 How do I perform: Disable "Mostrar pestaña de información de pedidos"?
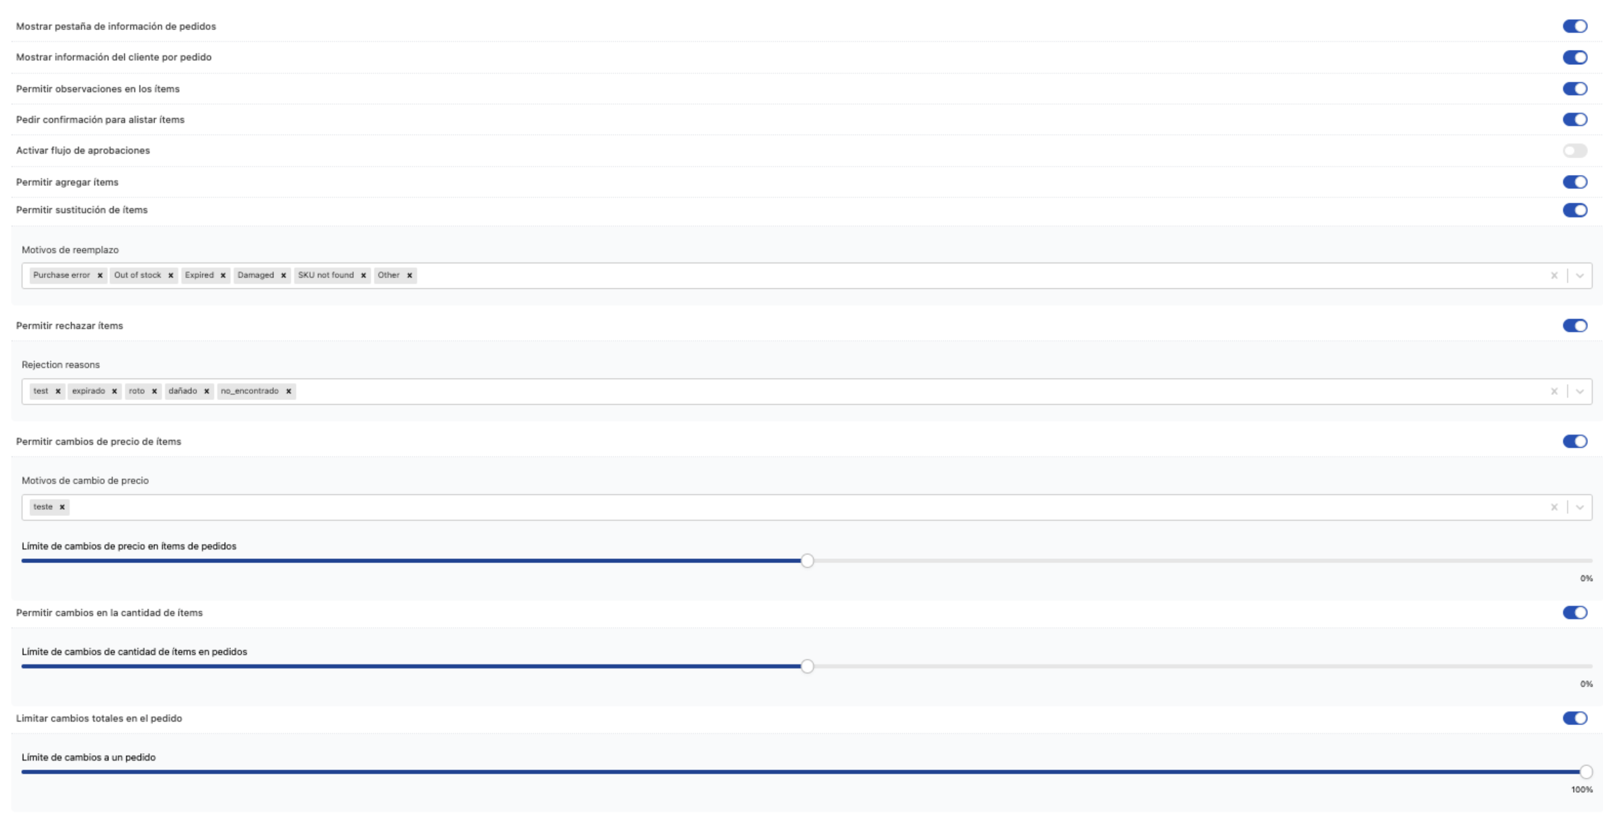tap(1576, 26)
